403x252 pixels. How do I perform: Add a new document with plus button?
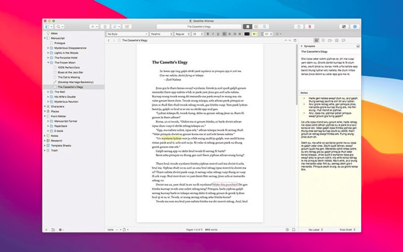[x=92, y=27]
